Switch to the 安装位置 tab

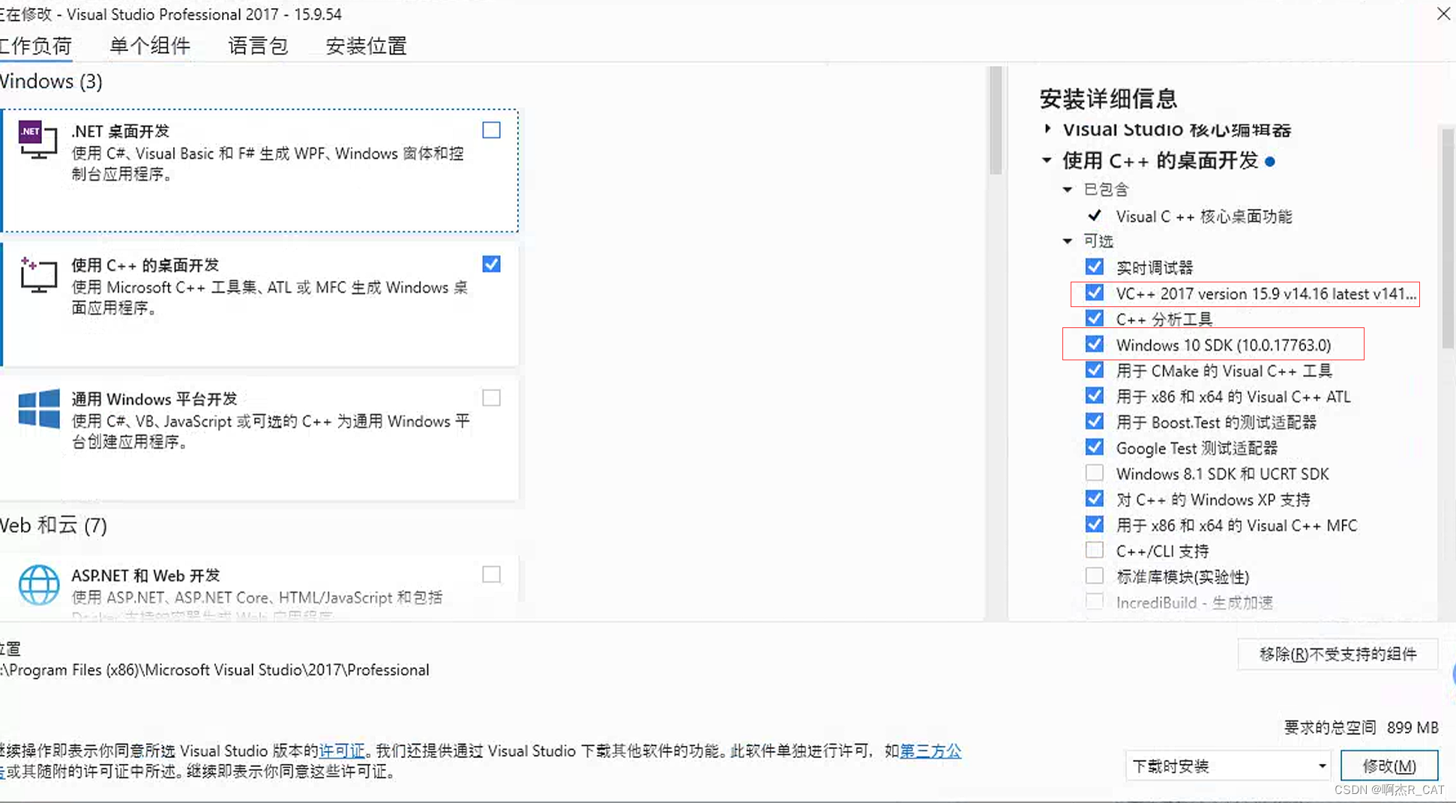coord(366,46)
